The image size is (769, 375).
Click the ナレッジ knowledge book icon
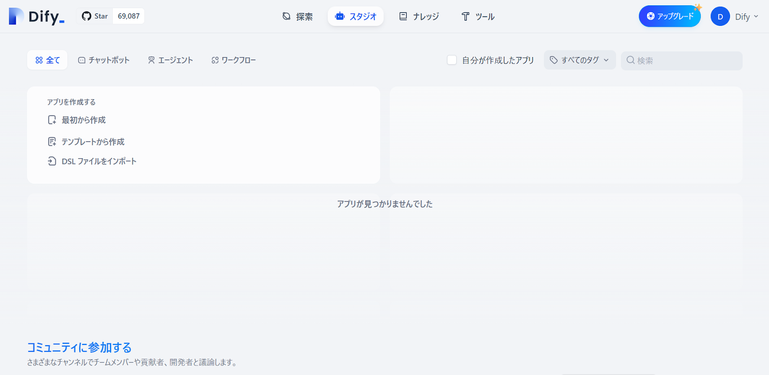click(x=403, y=16)
